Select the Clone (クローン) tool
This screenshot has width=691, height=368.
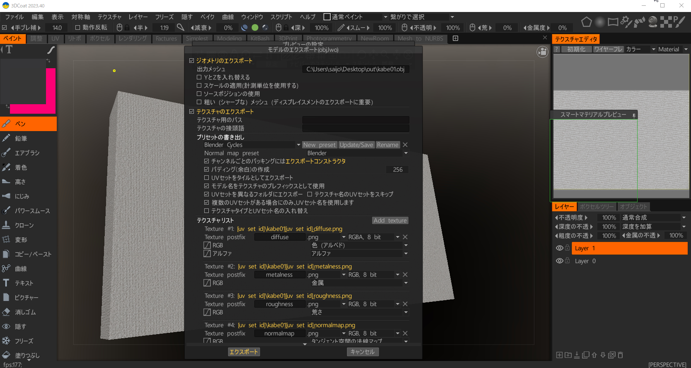pos(24,225)
